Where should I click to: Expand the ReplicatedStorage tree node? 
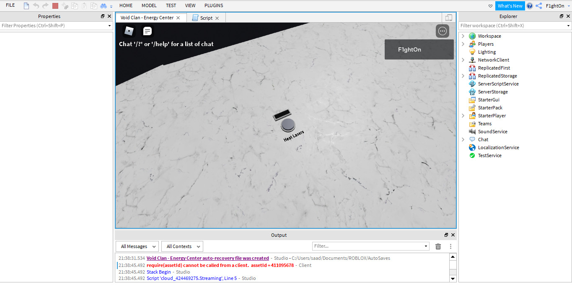463,76
